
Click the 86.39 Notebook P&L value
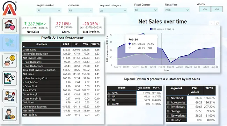(199, 98)
